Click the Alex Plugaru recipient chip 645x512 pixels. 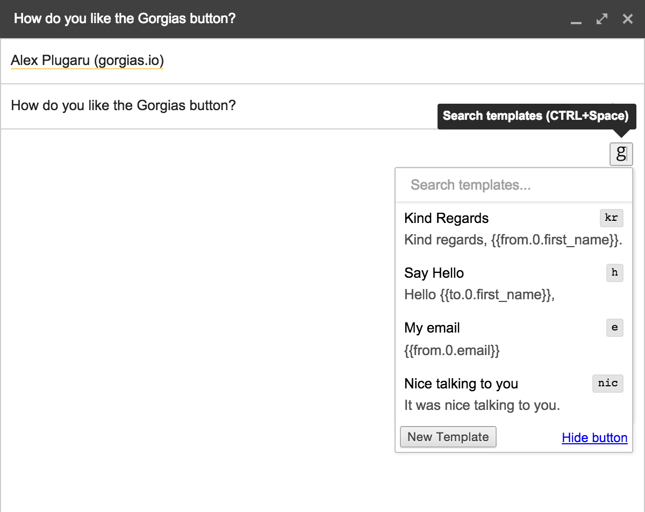coord(87,61)
